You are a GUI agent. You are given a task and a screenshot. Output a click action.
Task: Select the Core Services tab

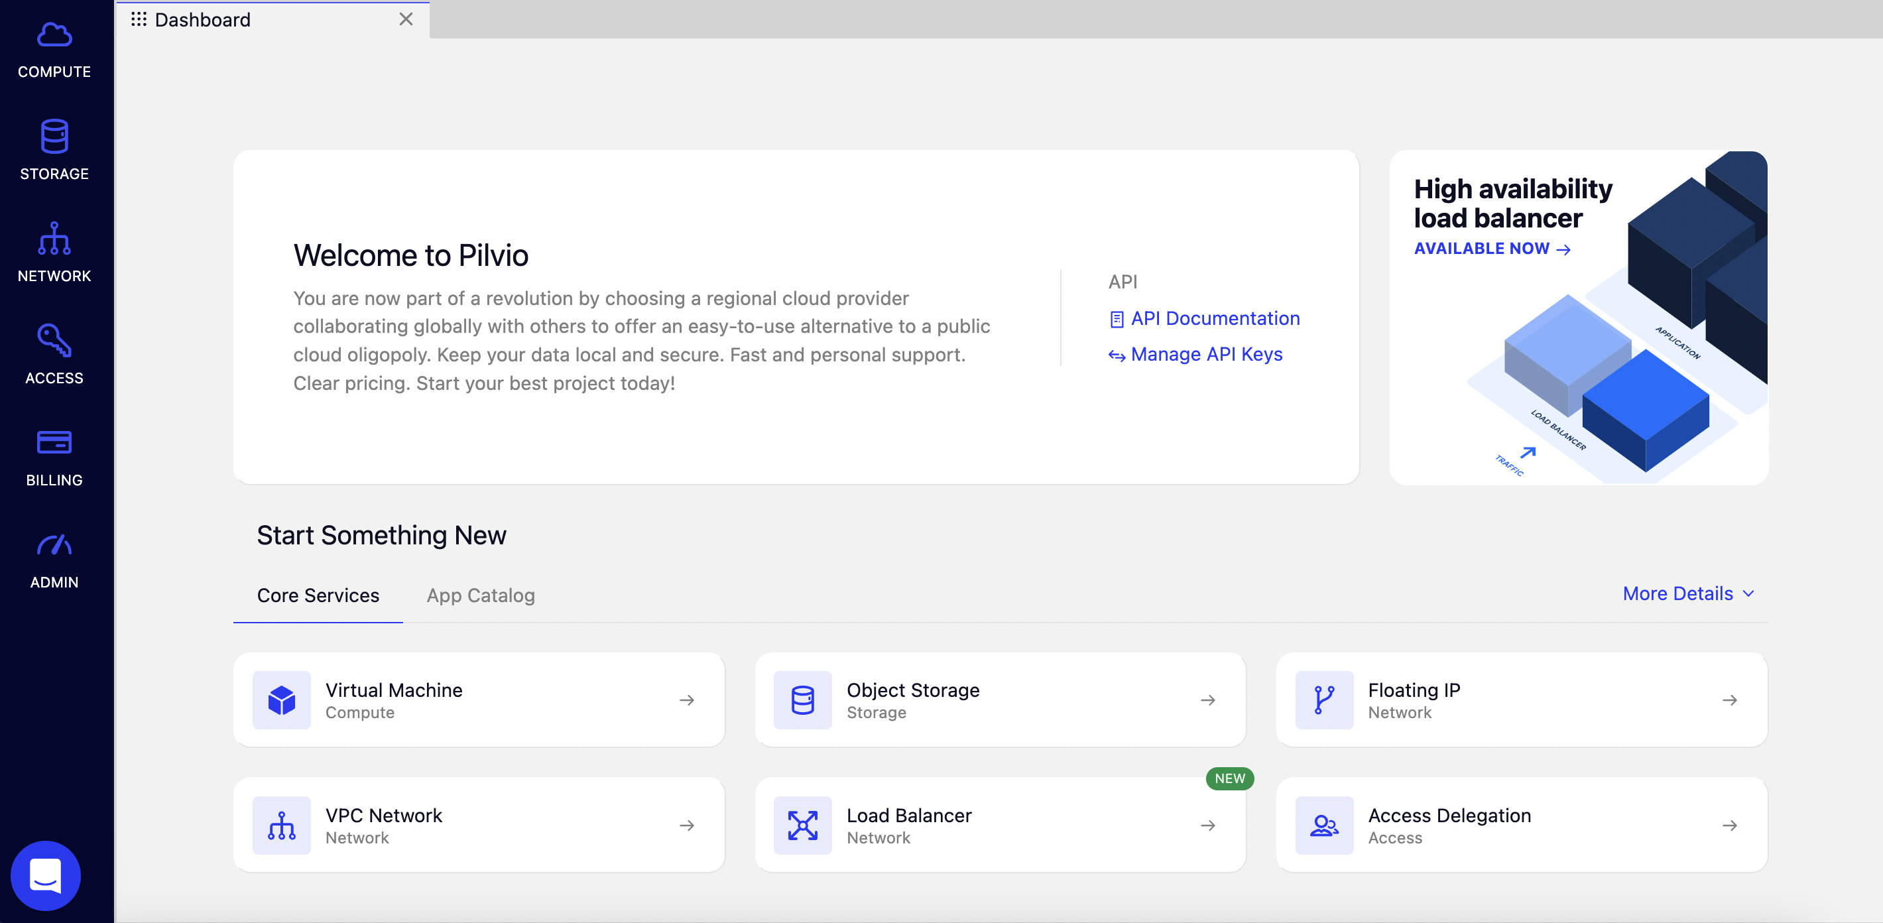(x=318, y=595)
